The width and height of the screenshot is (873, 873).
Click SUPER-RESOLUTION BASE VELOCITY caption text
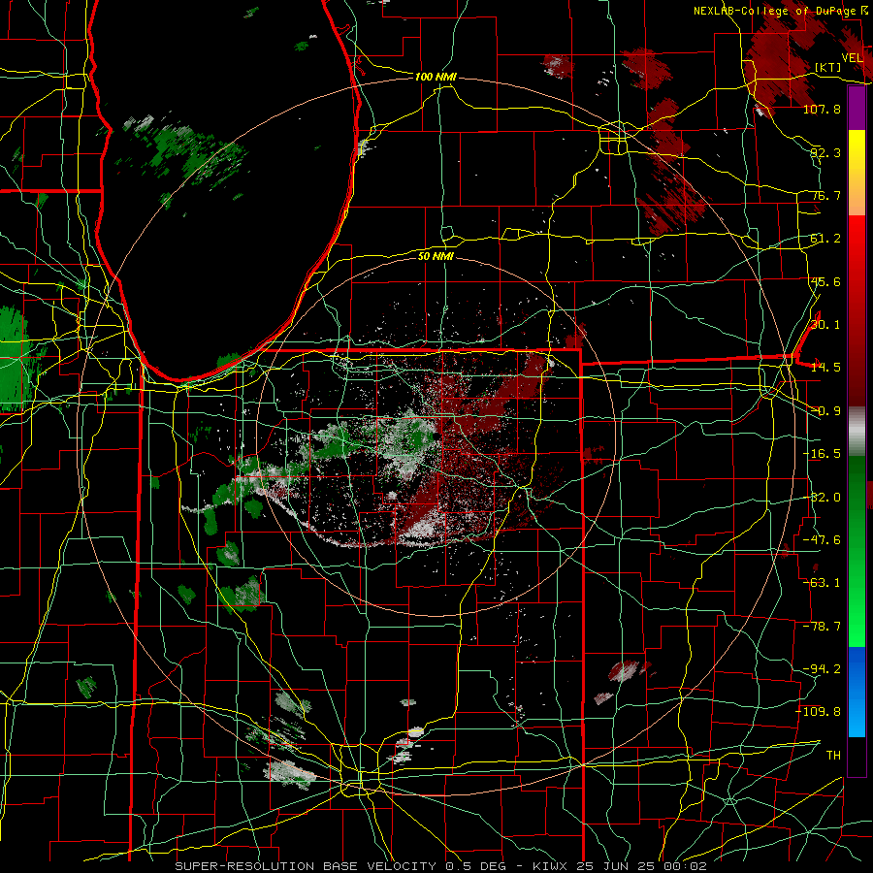(x=306, y=866)
